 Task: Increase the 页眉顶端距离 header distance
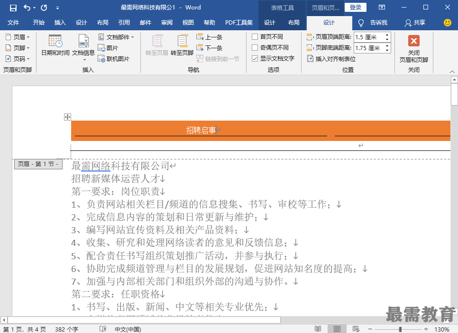pos(387,35)
